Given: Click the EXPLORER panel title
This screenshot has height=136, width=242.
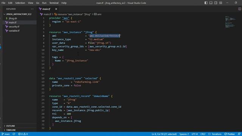Looking at the screenshot, I should 11,9.
